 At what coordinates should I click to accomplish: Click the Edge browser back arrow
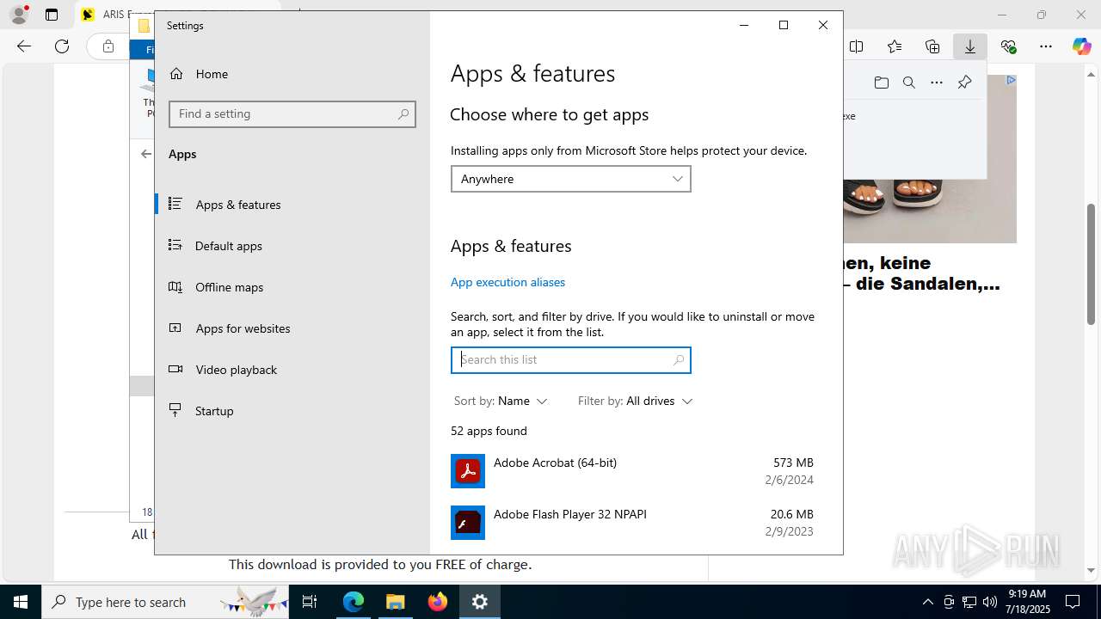pyautogui.click(x=24, y=46)
